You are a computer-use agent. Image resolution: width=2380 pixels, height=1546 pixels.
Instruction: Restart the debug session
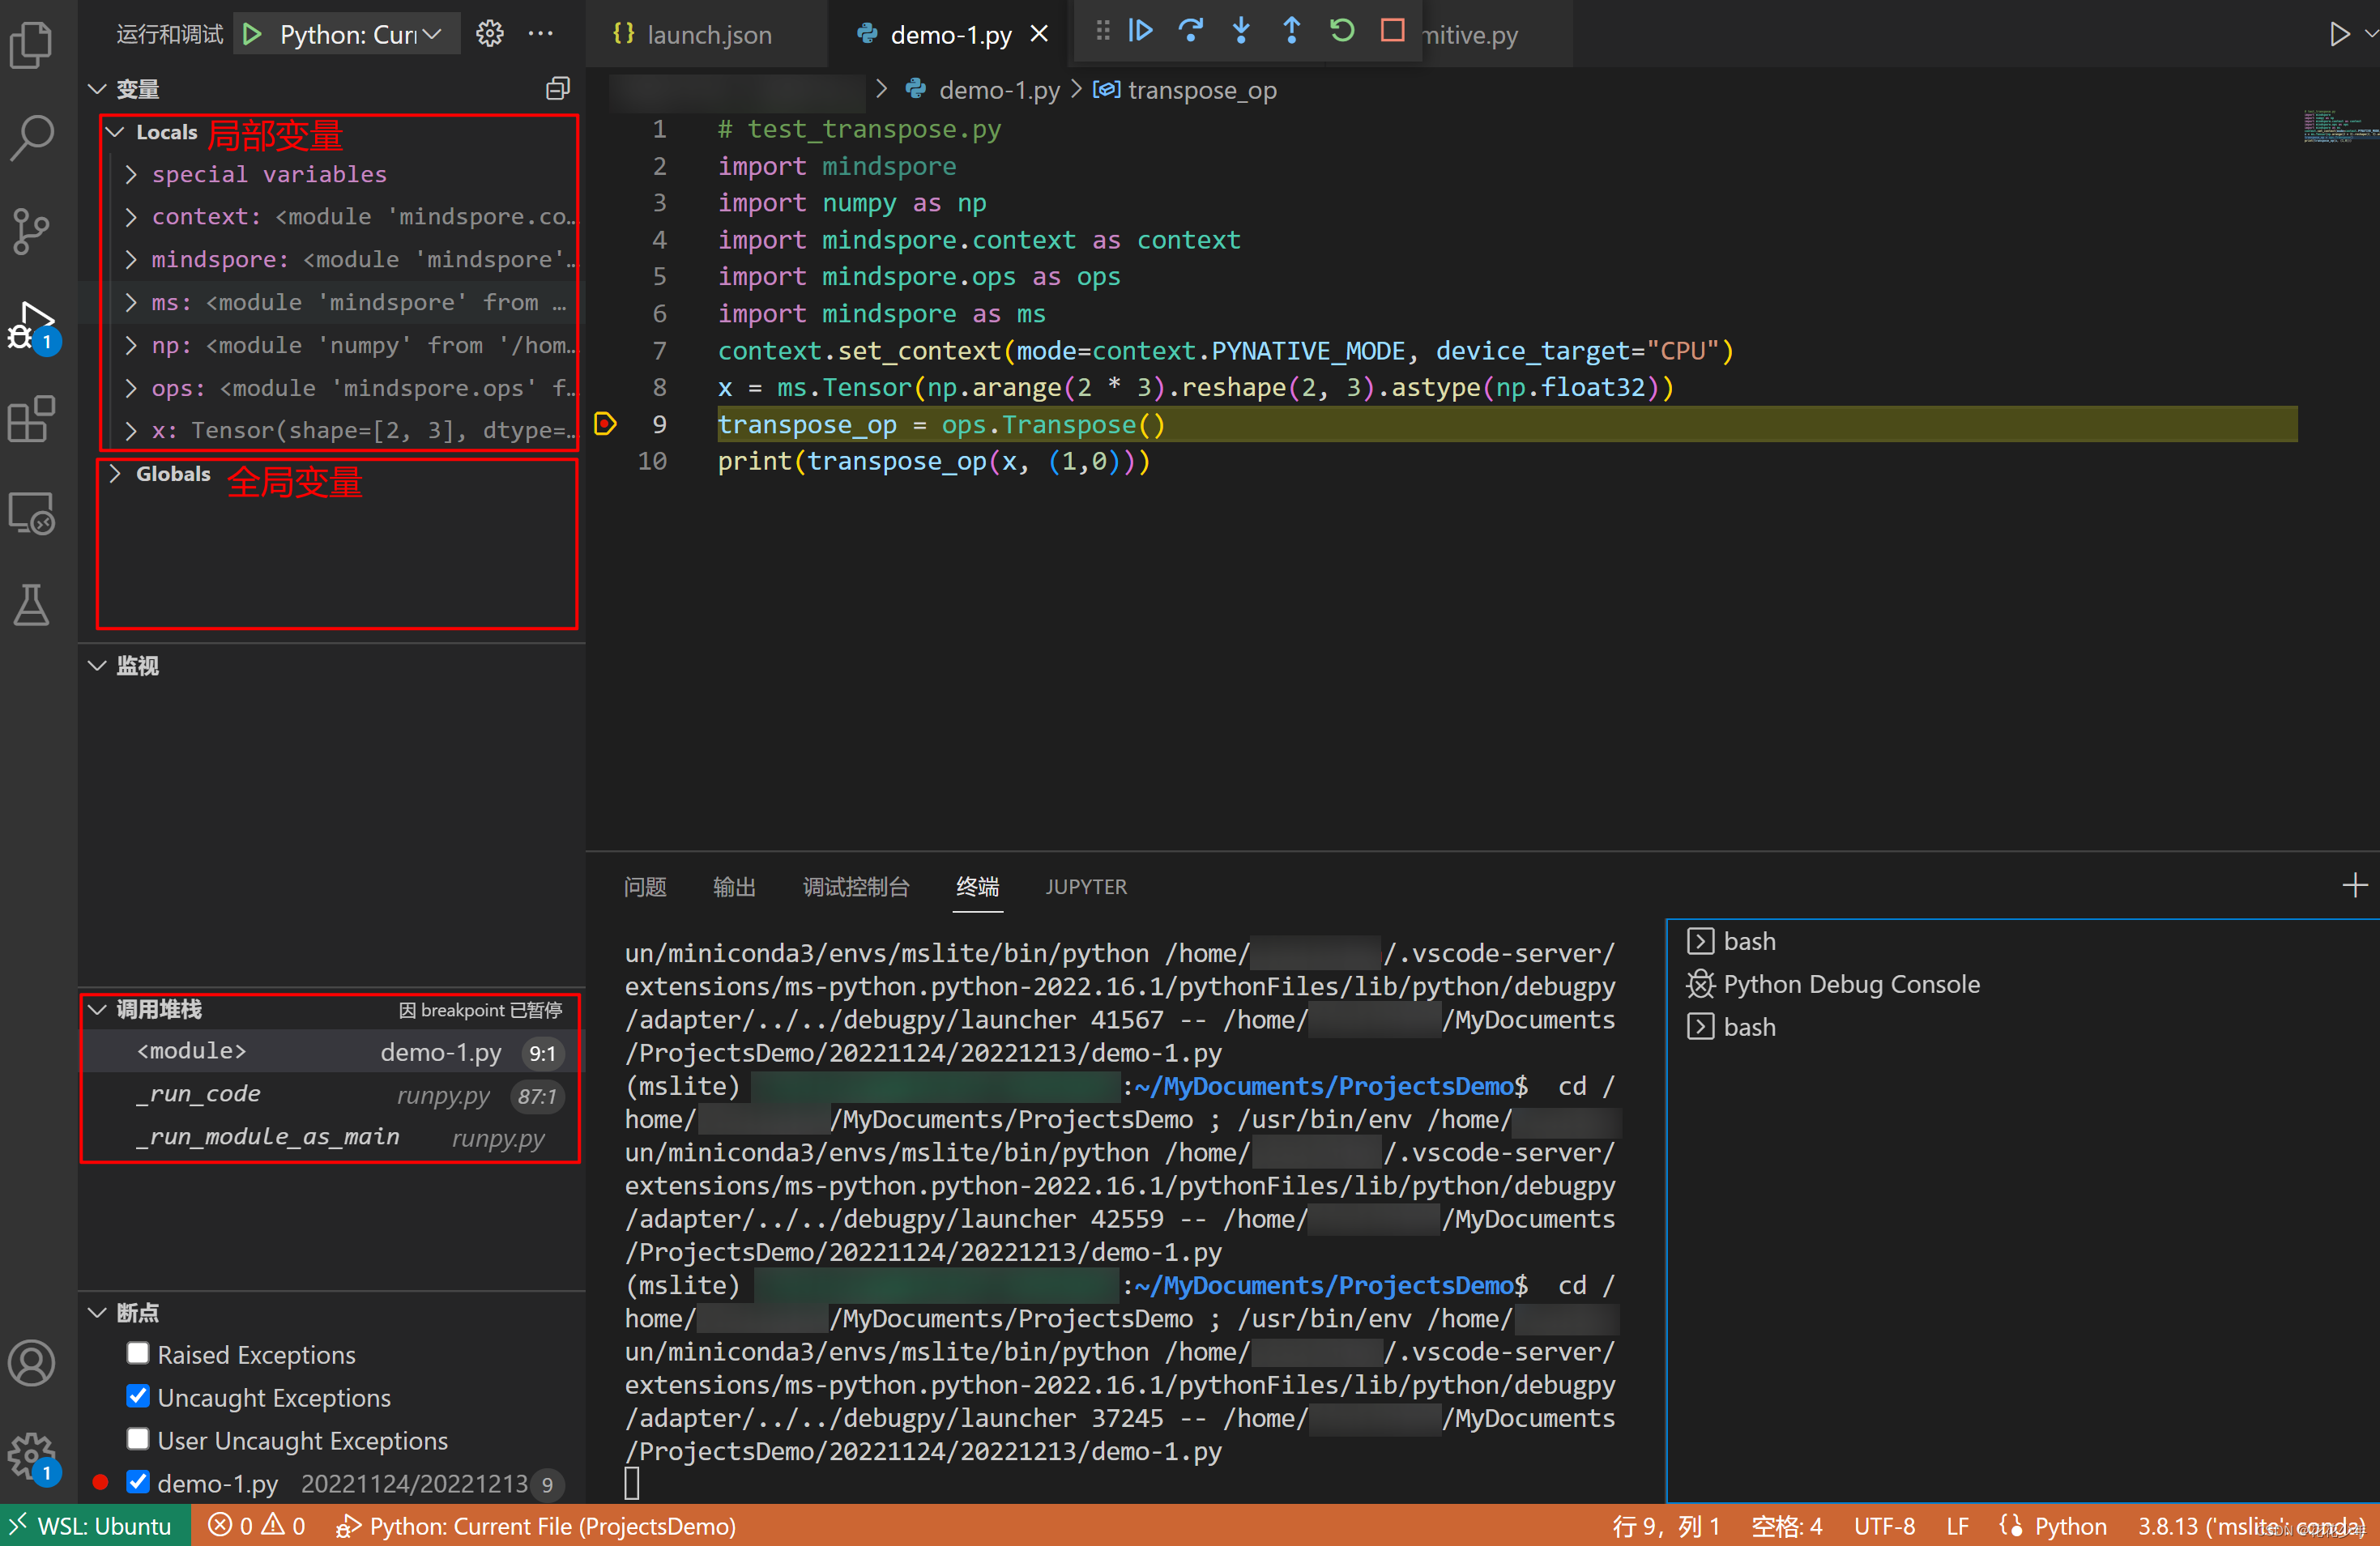1341,31
